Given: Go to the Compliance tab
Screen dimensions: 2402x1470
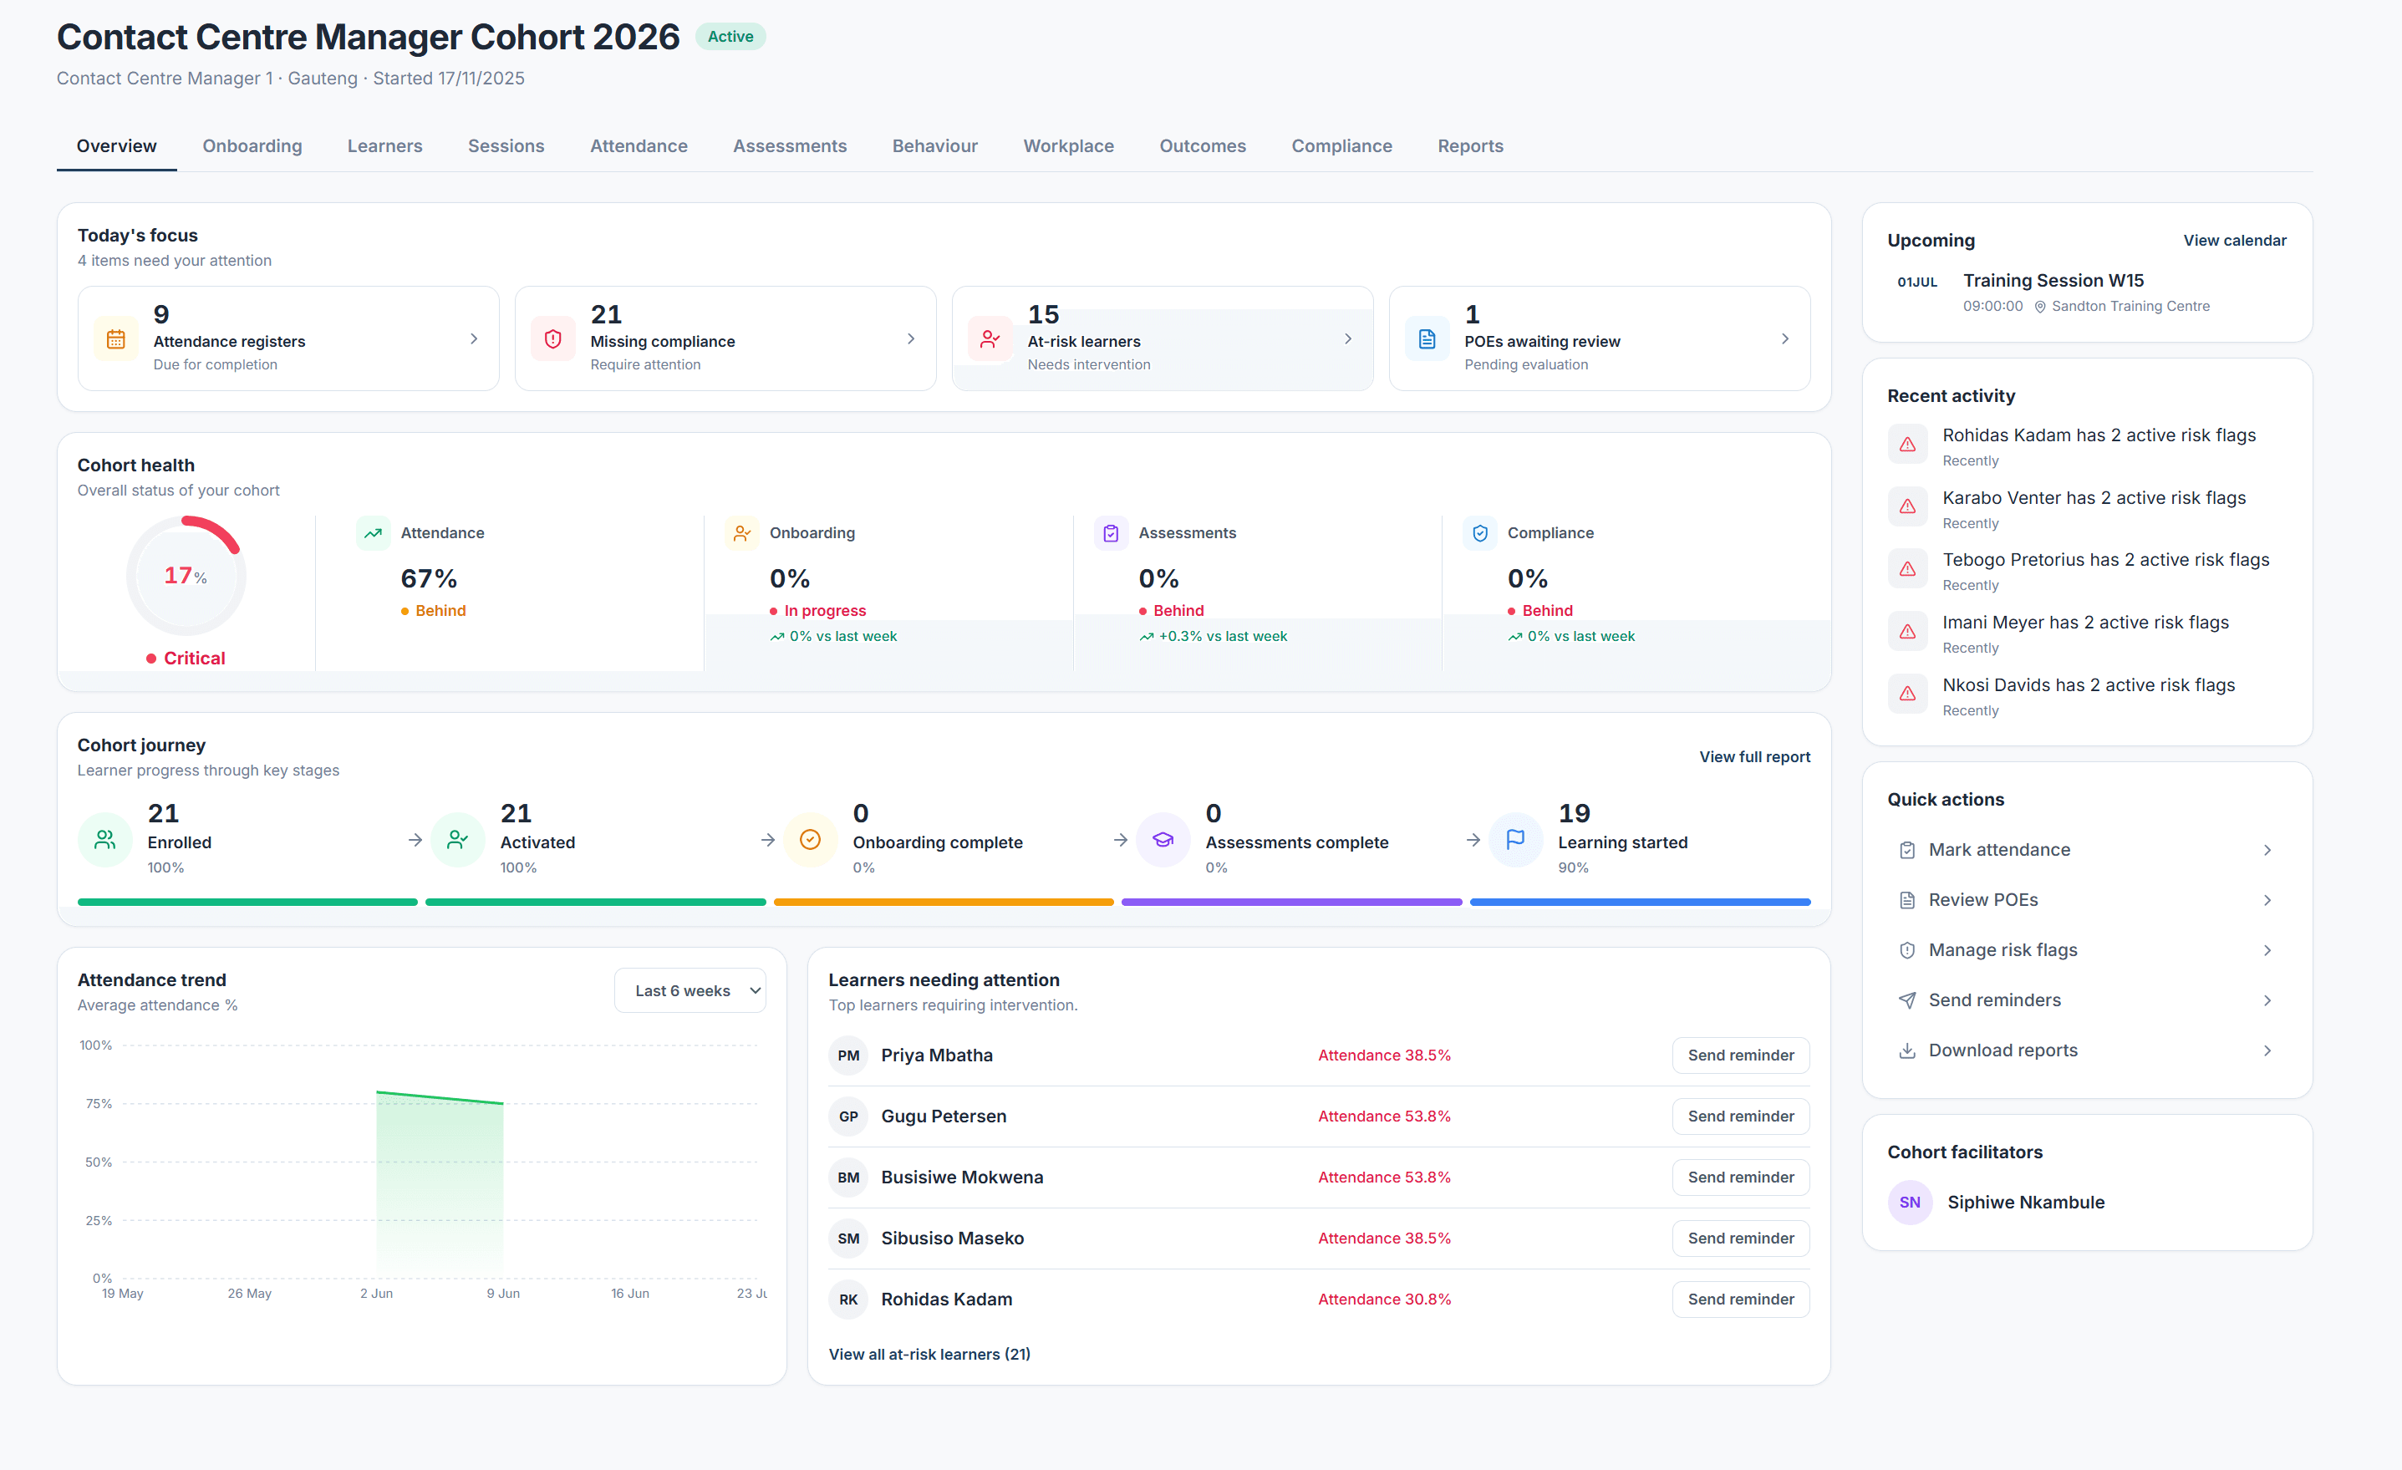Looking at the screenshot, I should tap(1341, 146).
